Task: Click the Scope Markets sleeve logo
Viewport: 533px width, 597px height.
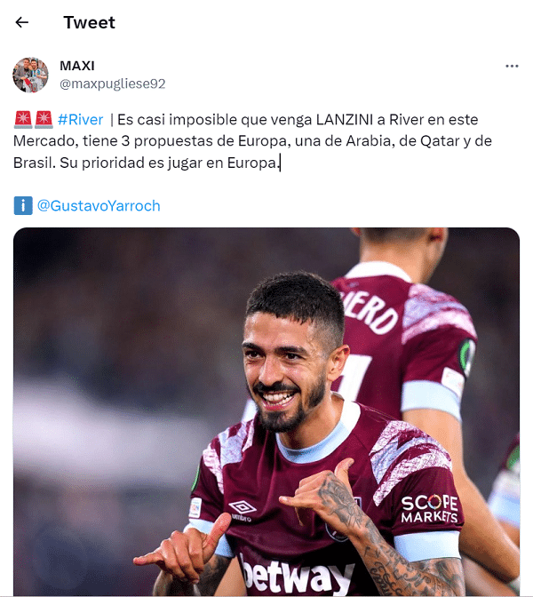Action: [x=429, y=509]
